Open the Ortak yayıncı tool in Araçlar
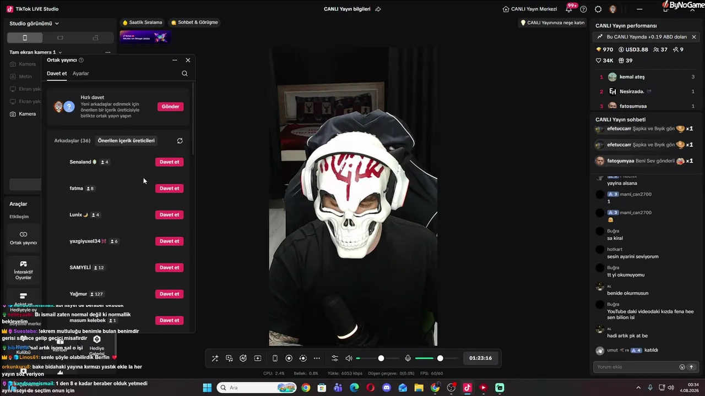 tap(23, 238)
